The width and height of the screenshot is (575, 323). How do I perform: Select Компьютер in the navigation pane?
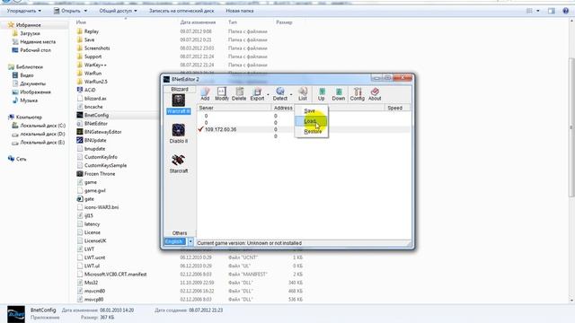tap(29, 118)
